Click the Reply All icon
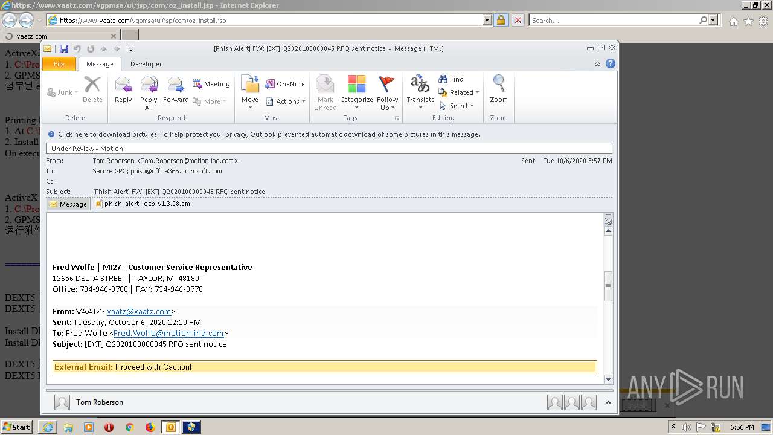This screenshot has height=435, width=773. click(x=149, y=92)
